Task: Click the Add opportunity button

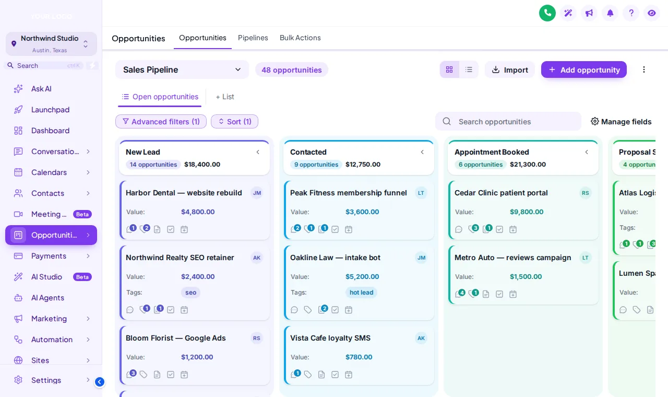Action: coord(584,69)
